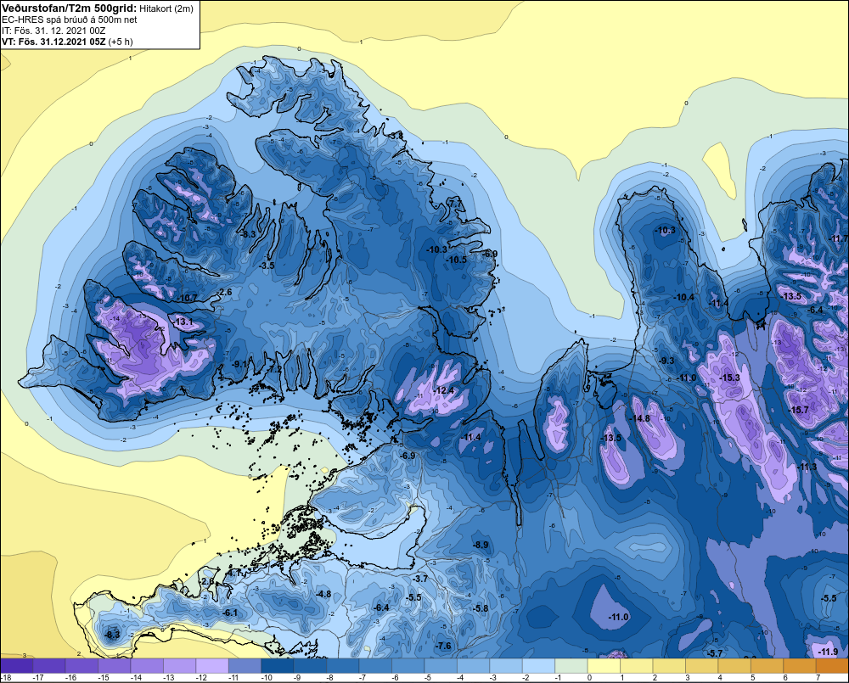Click the -9.1 temperature value

[240, 364]
